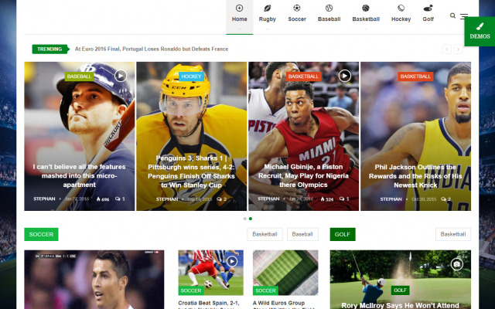
Task: Expand the Rugby dropdown chevron
Action: [268, 29]
